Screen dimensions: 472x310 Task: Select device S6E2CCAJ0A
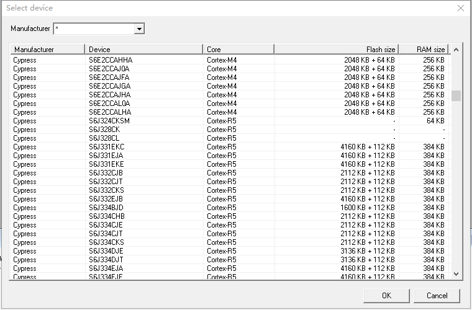(109, 69)
